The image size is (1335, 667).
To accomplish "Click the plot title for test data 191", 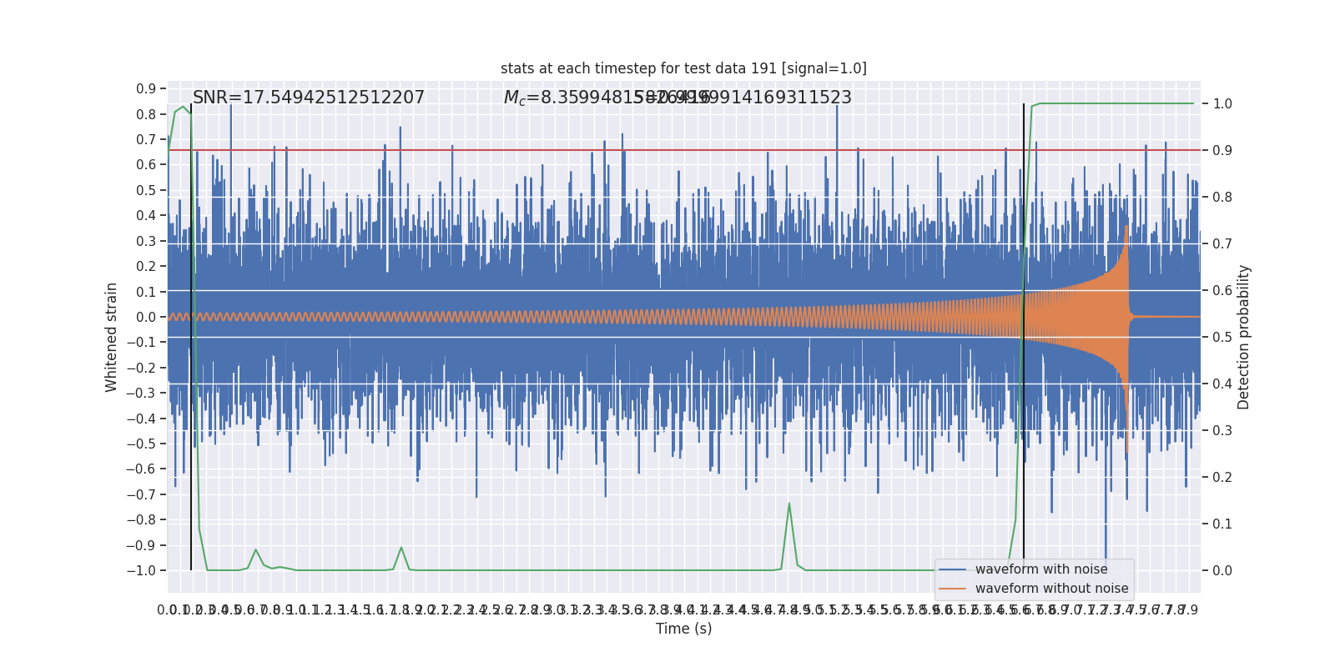I will click(683, 68).
